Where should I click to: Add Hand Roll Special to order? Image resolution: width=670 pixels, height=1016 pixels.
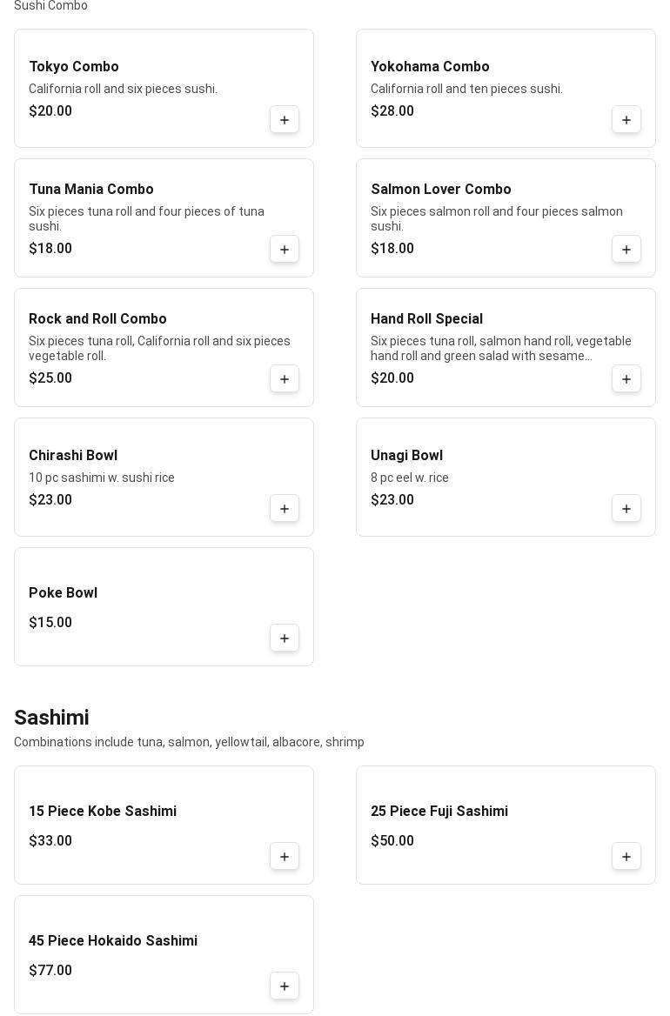click(626, 379)
